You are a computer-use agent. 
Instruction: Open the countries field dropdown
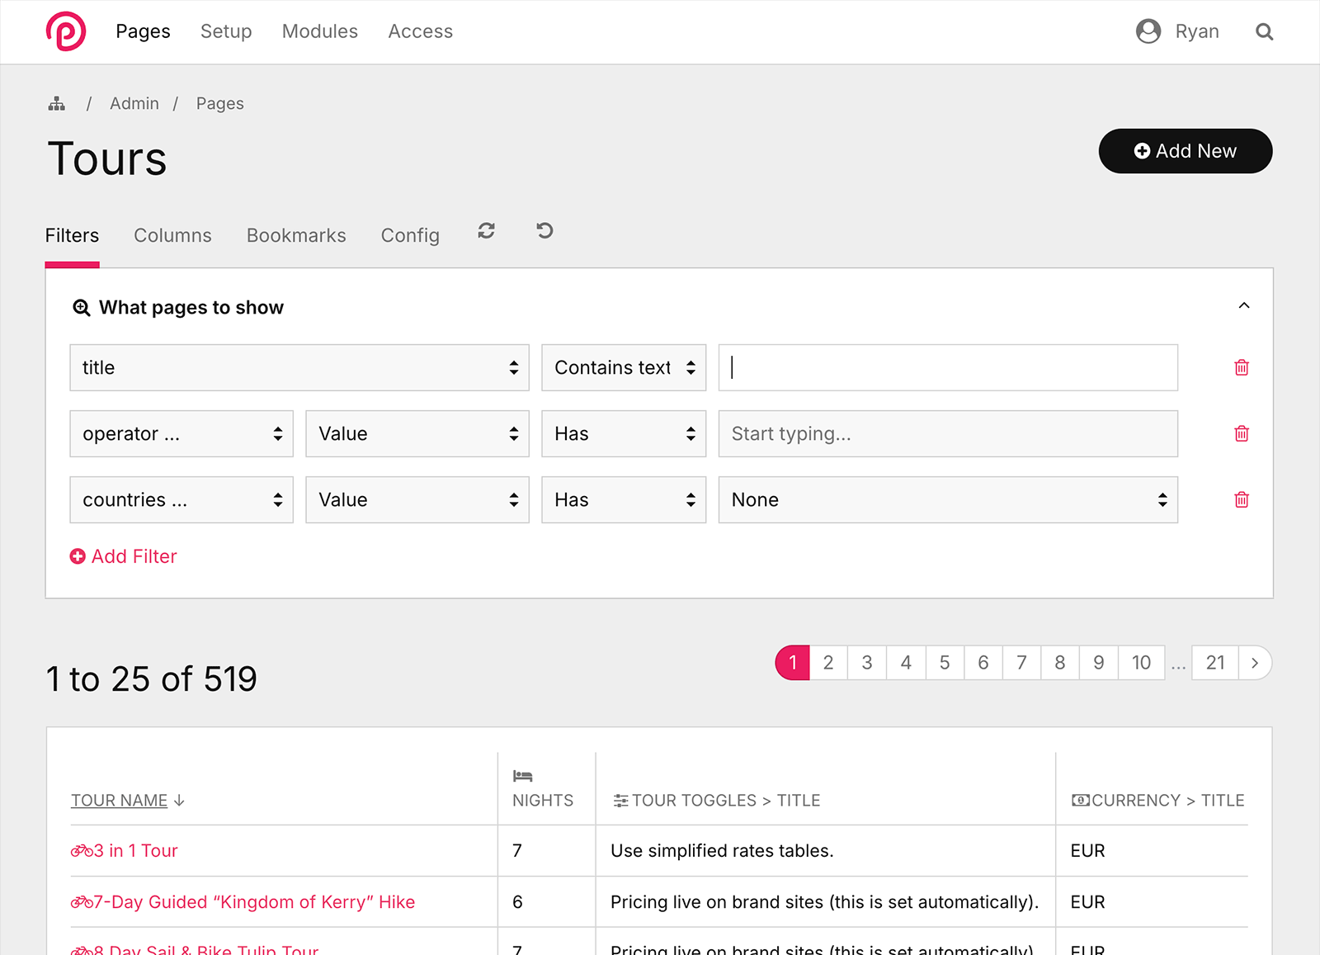181,499
